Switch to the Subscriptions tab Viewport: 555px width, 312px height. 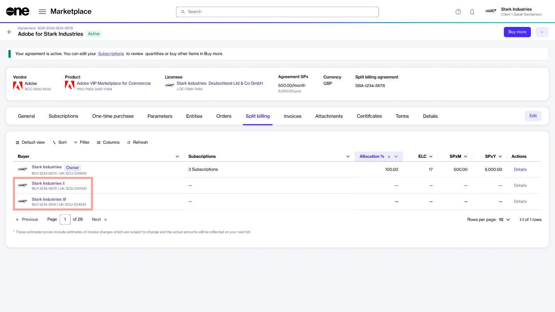tap(63, 116)
